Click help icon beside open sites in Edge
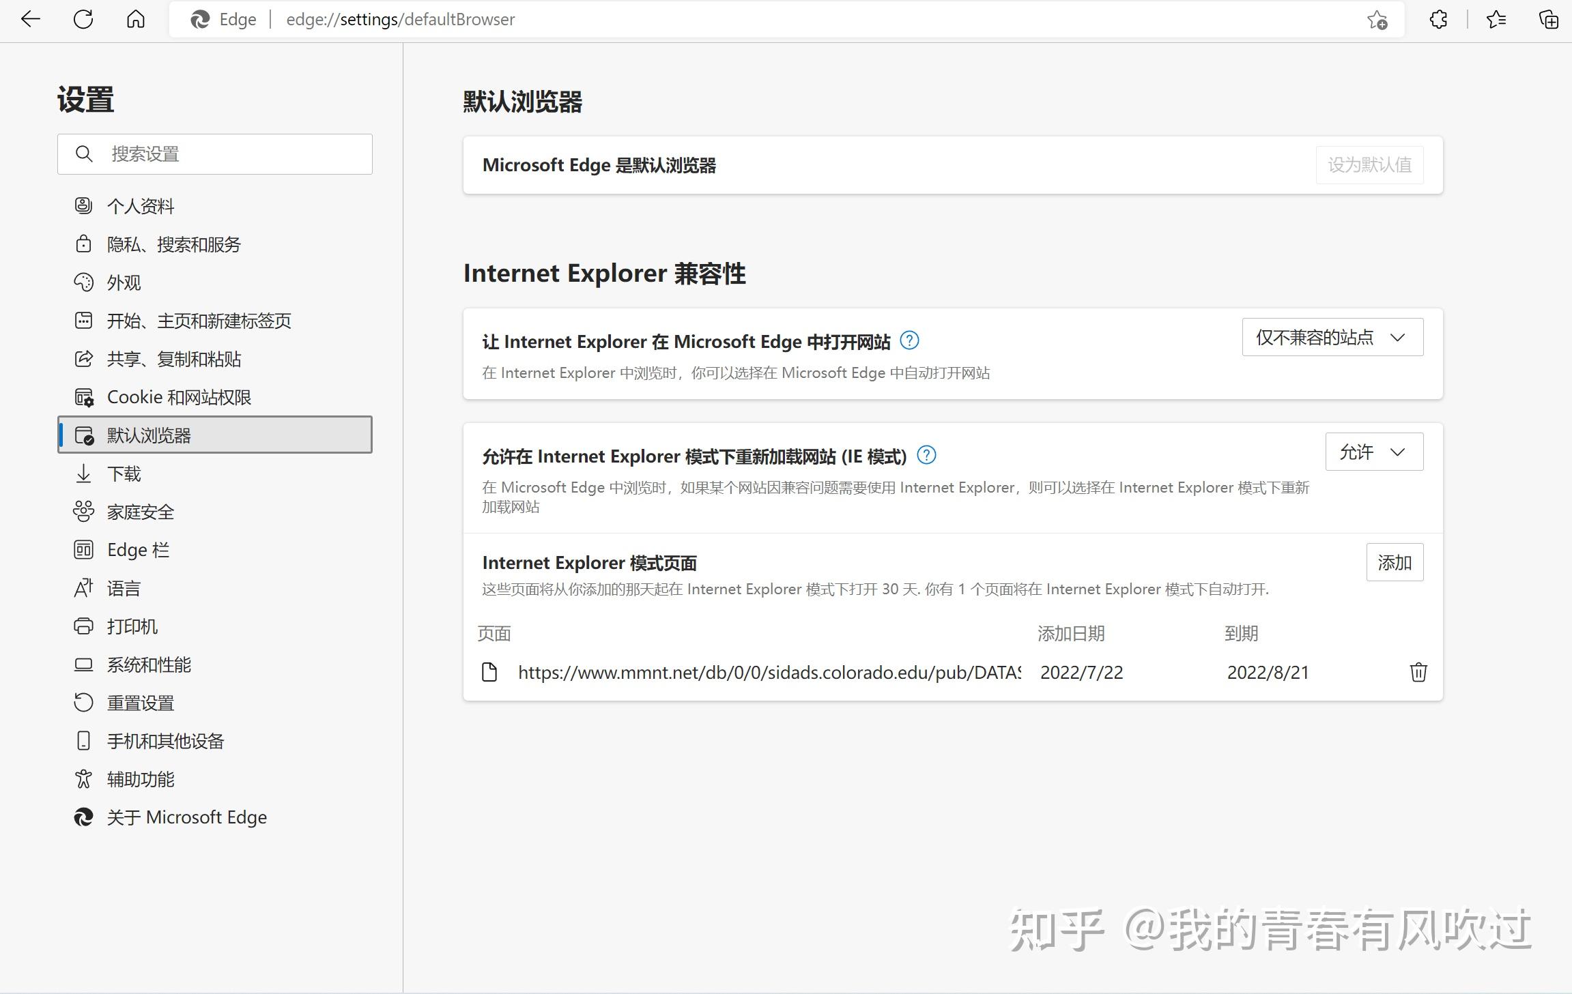The height and width of the screenshot is (994, 1572). coord(909,340)
